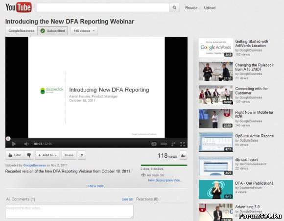Like the video with thumbs-up button

click(15, 155)
